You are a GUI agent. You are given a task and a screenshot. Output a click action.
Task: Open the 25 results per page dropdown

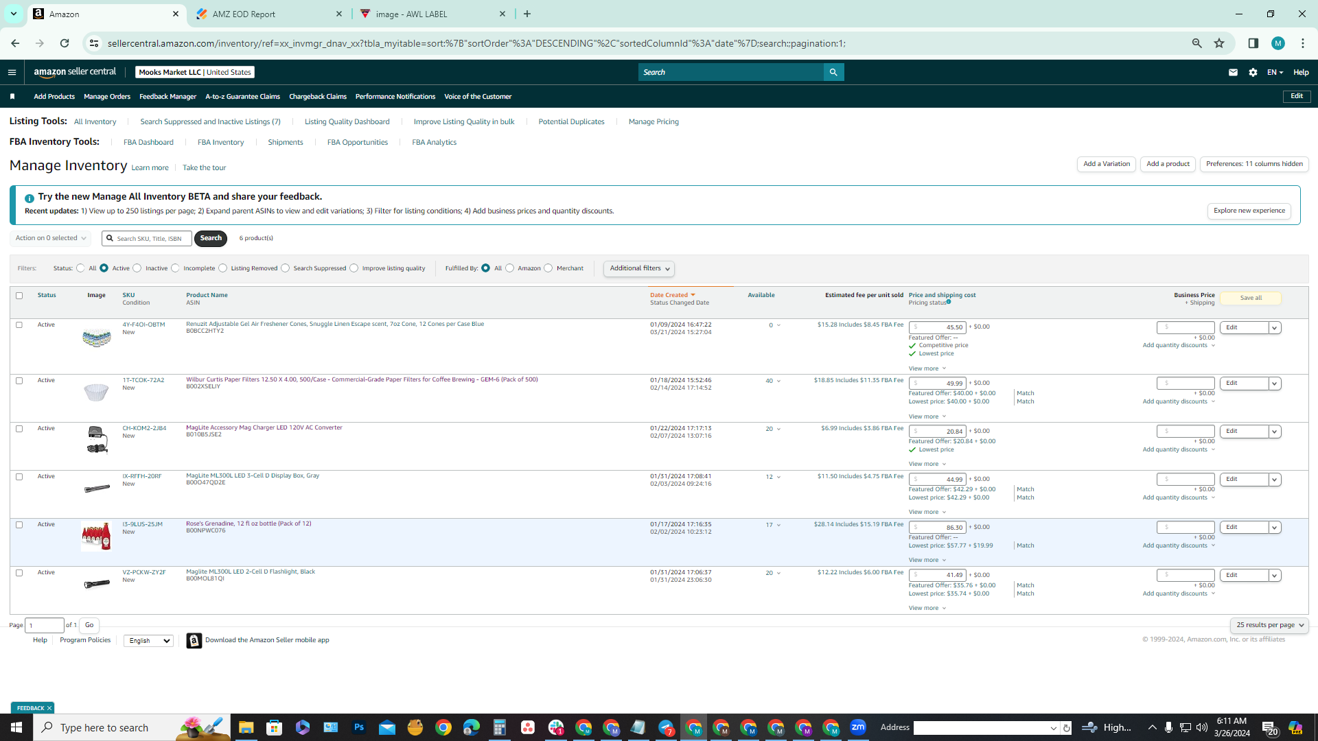click(x=1269, y=625)
